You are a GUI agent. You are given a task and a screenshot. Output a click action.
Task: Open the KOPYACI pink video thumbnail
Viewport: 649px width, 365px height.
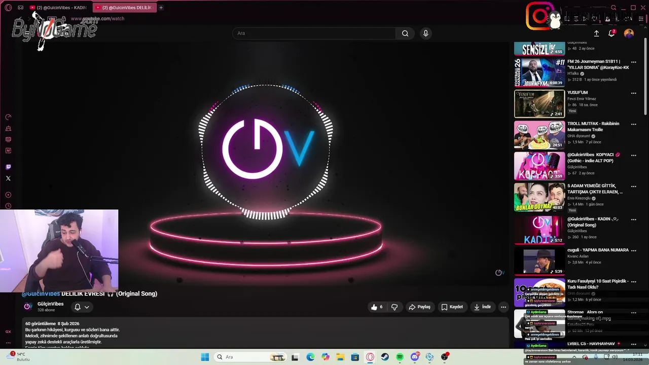539,166
